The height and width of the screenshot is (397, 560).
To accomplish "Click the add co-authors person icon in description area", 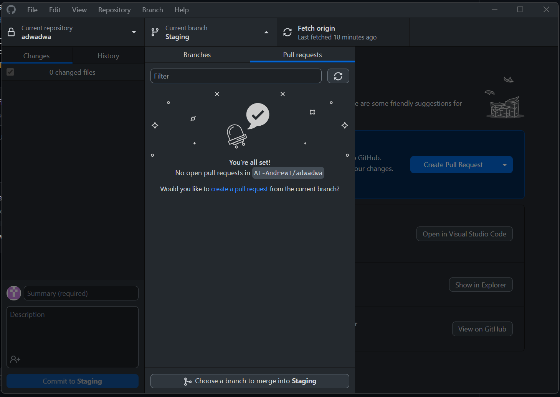I will pyautogui.click(x=15, y=359).
